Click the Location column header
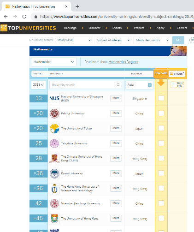Image resolution: width=194 pixels, height=232 pixels. (136, 74)
